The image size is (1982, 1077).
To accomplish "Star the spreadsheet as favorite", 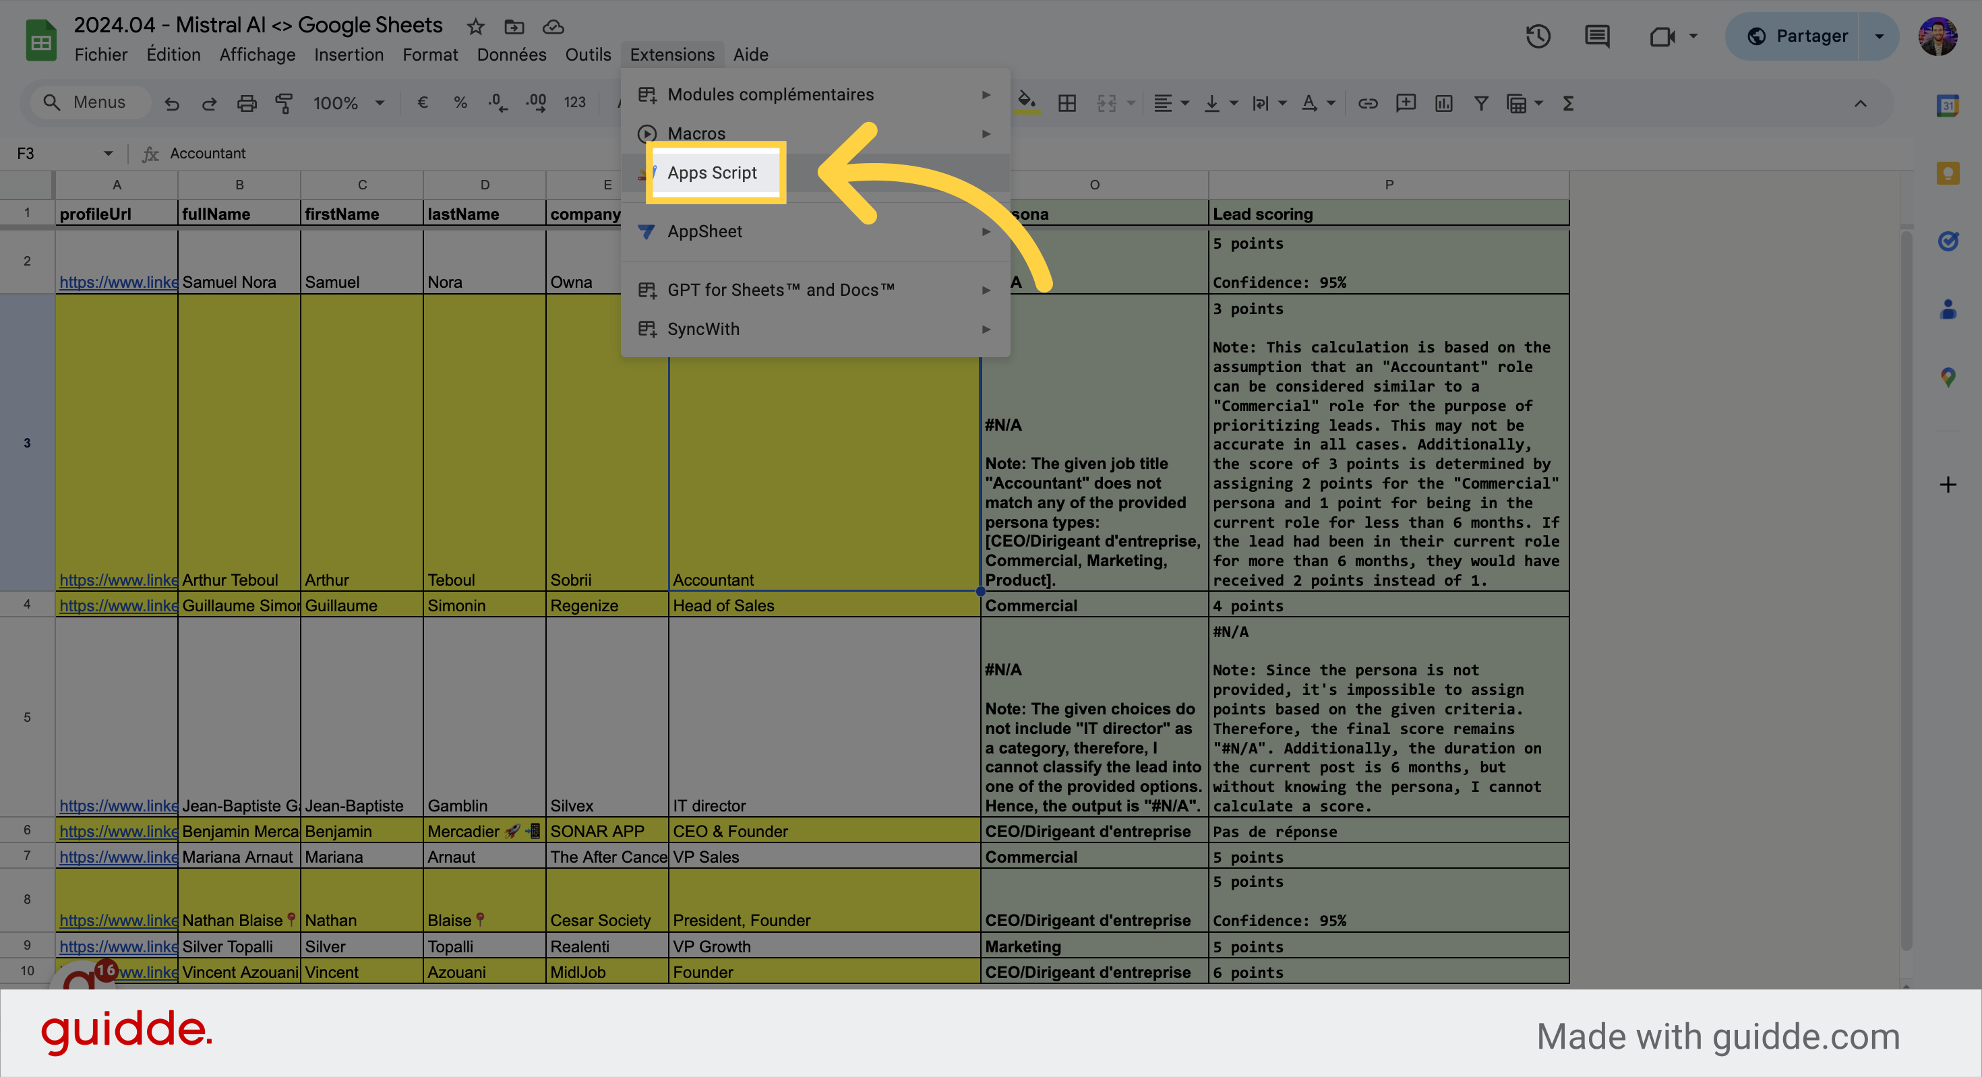I will tap(475, 26).
